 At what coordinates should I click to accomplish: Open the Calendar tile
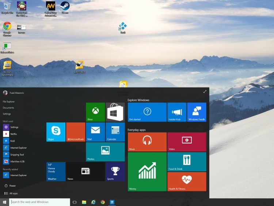(x=115, y=132)
